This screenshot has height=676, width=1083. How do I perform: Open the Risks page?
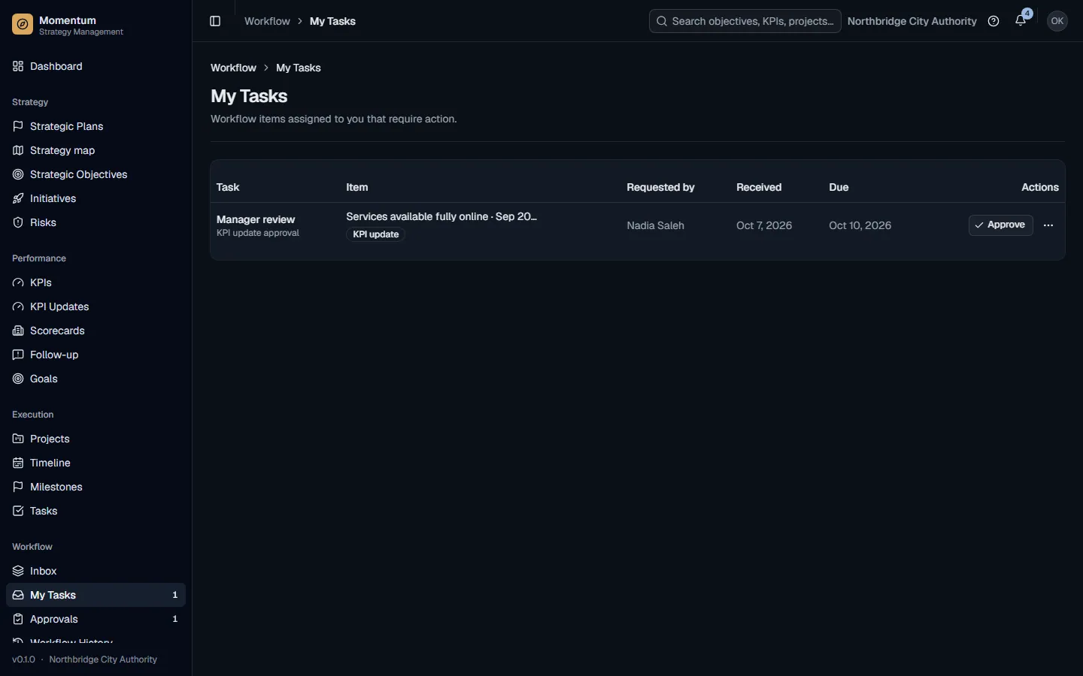point(96,222)
